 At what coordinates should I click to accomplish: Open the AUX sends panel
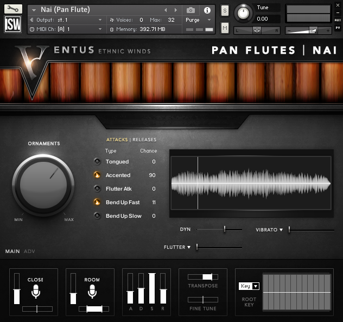pyautogui.click(x=338, y=20)
